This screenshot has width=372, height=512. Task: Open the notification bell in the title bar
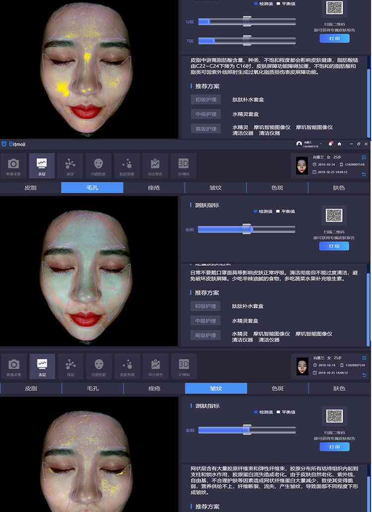tap(331, 144)
